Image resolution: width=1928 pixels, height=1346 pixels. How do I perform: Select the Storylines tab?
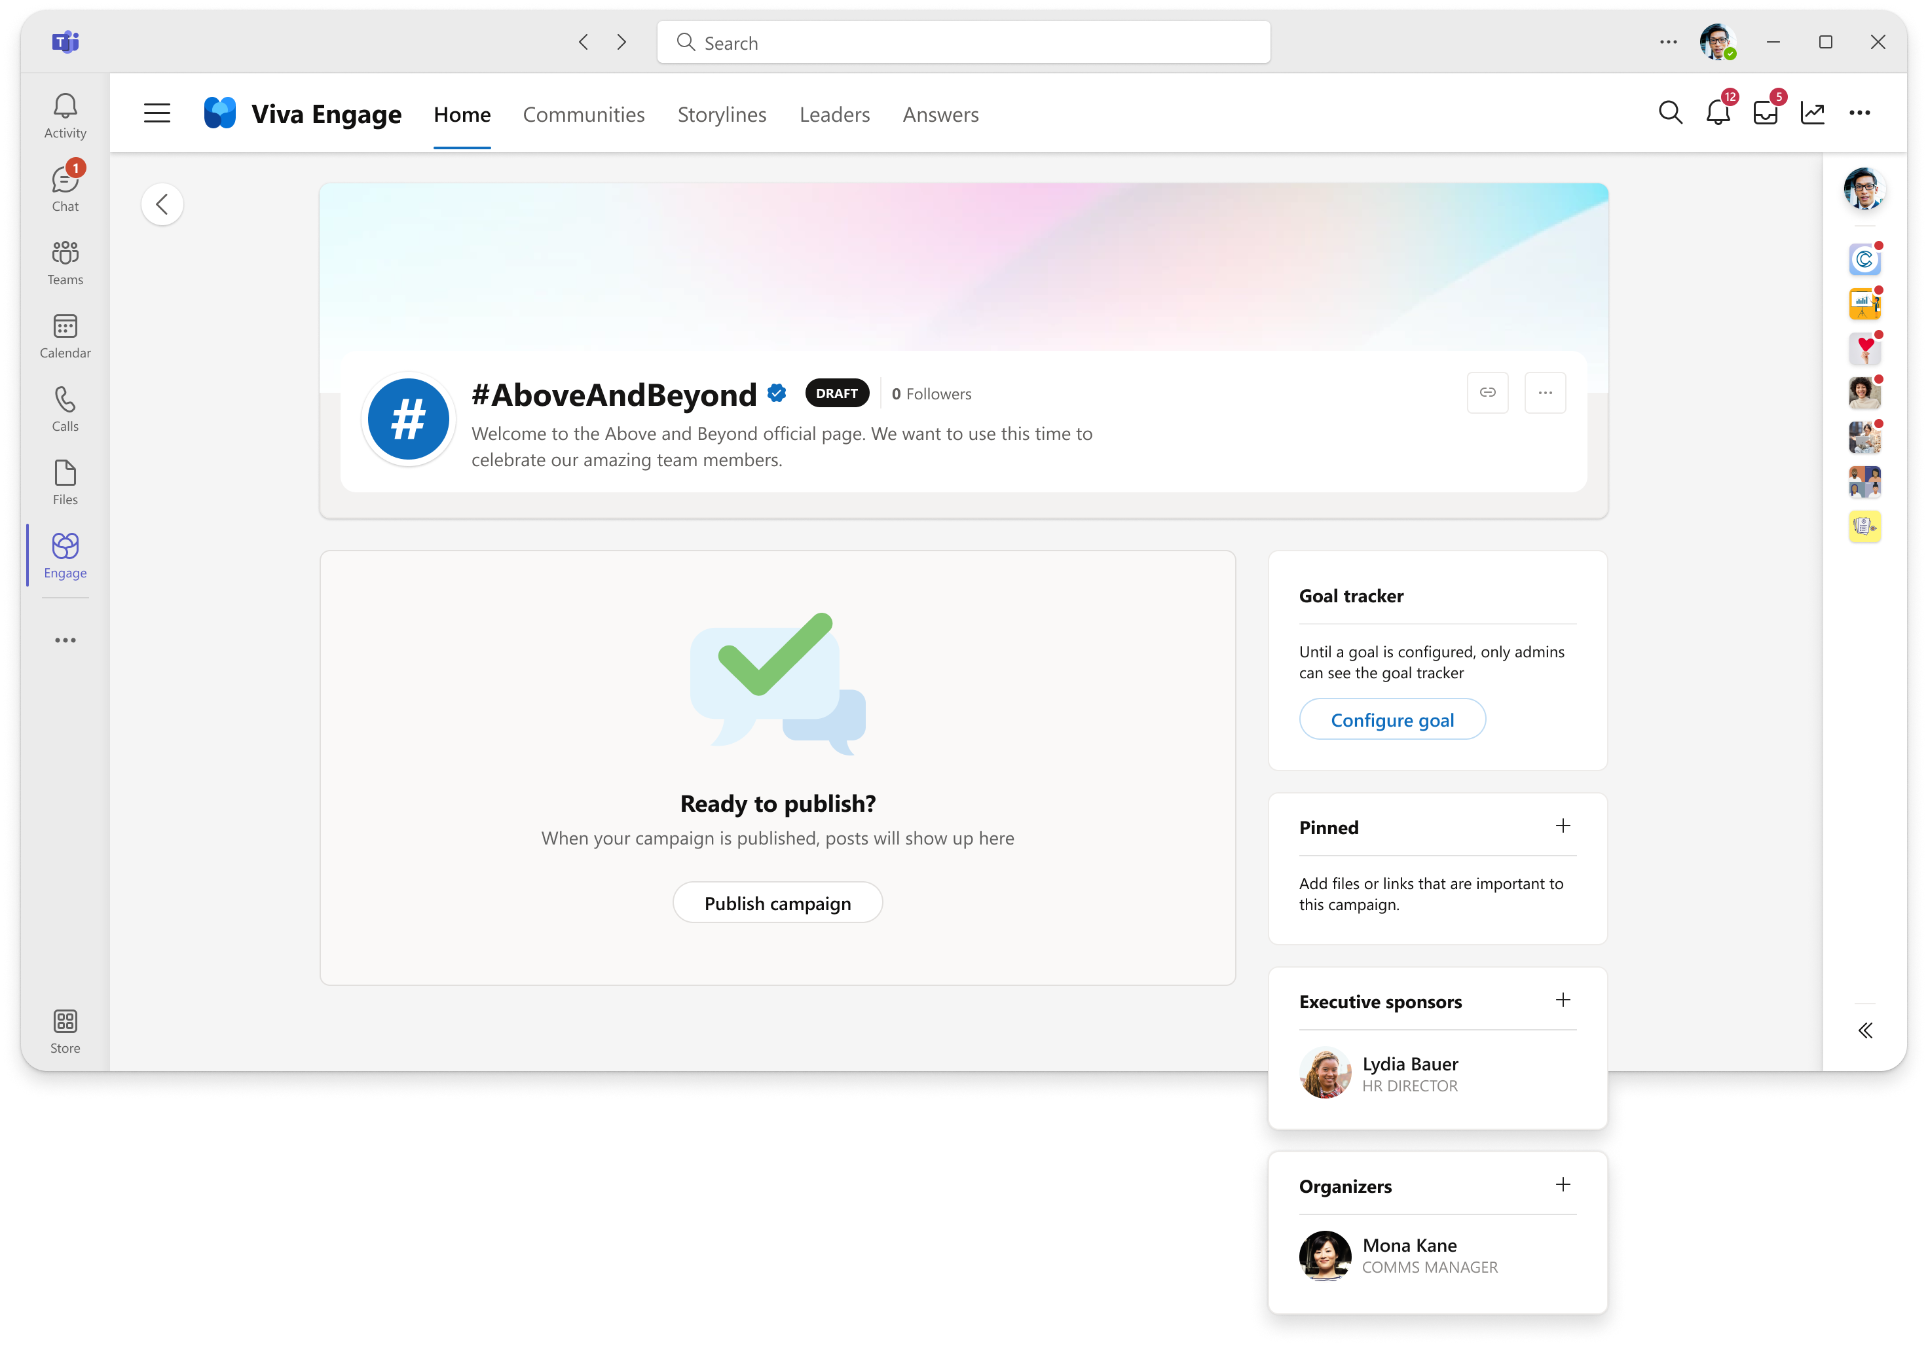(x=721, y=113)
